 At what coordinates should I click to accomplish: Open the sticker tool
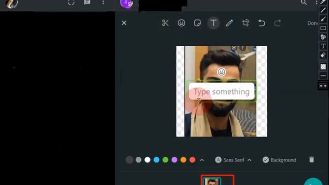[x=197, y=23]
